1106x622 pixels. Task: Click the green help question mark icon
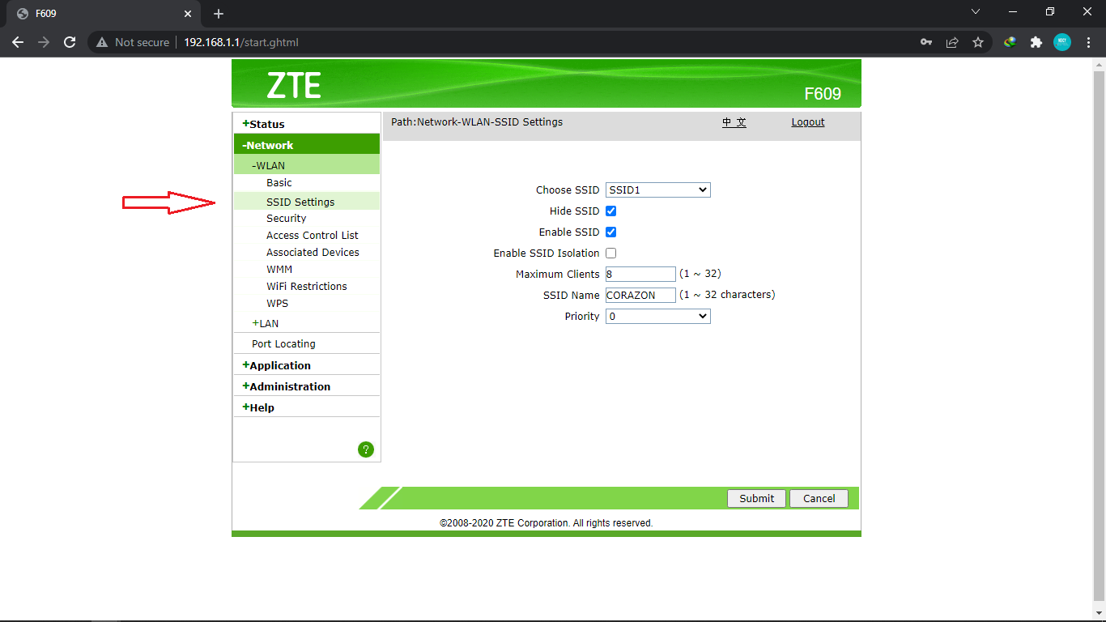pyautogui.click(x=366, y=449)
